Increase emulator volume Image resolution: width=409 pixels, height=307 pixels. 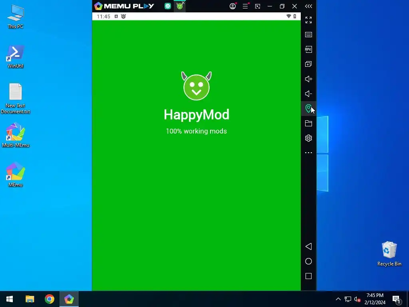pyautogui.click(x=309, y=79)
